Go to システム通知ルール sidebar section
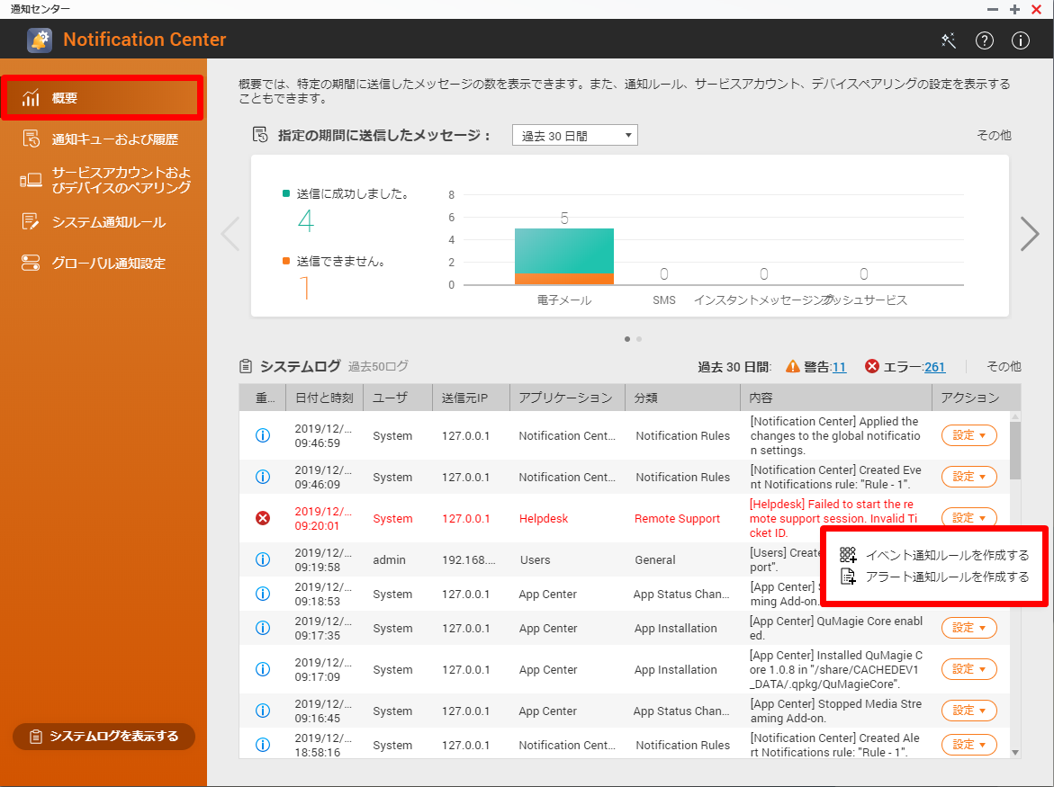Screen dimensions: 1054x787 (108, 222)
